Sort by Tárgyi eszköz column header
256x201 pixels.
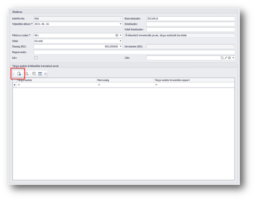tap(56, 80)
